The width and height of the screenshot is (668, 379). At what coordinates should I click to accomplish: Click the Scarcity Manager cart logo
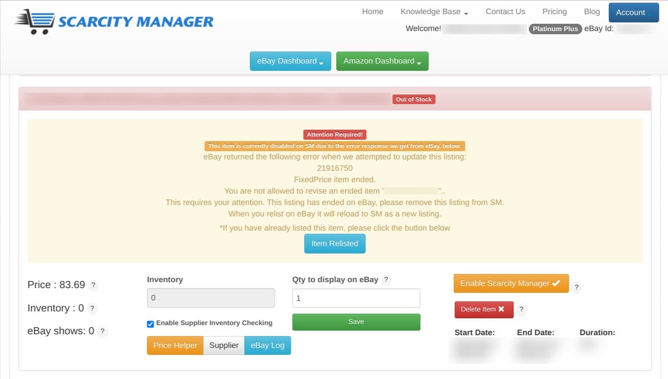point(114,21)
